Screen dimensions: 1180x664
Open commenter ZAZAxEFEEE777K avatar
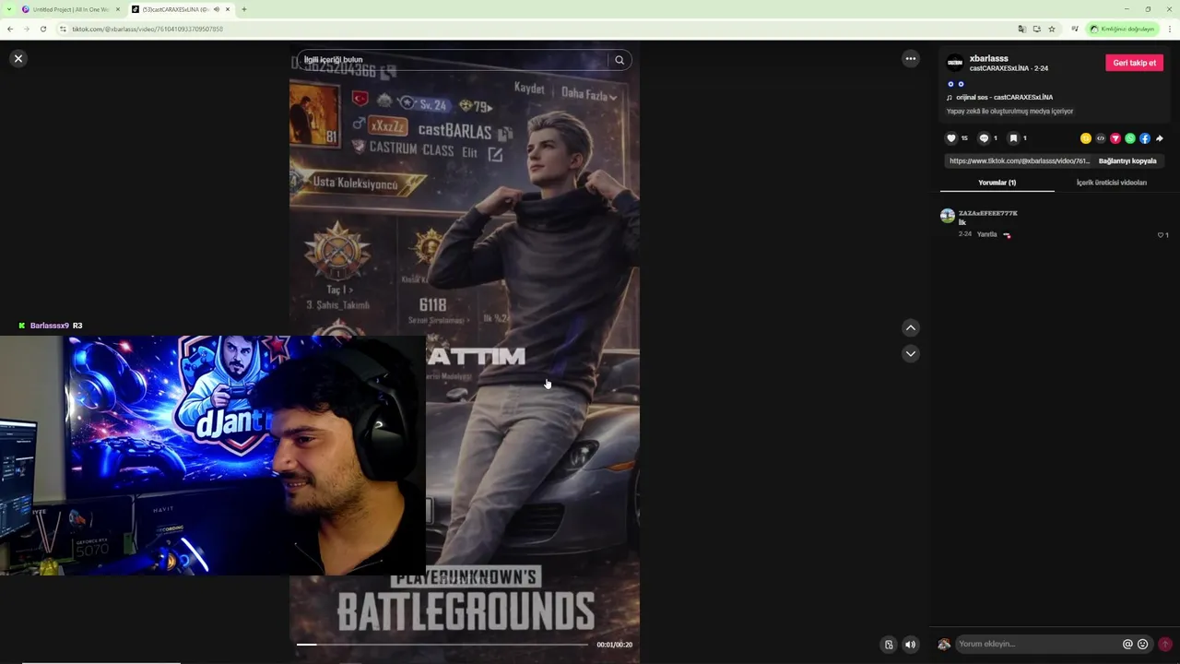coord(948,216)
